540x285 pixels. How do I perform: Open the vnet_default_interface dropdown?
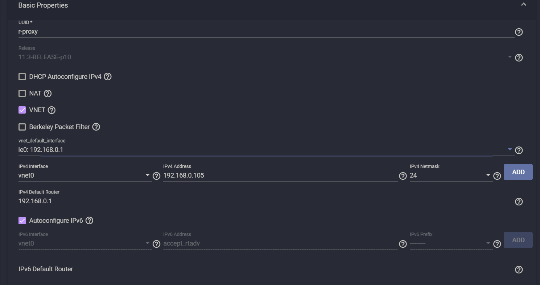pos(510,149)
